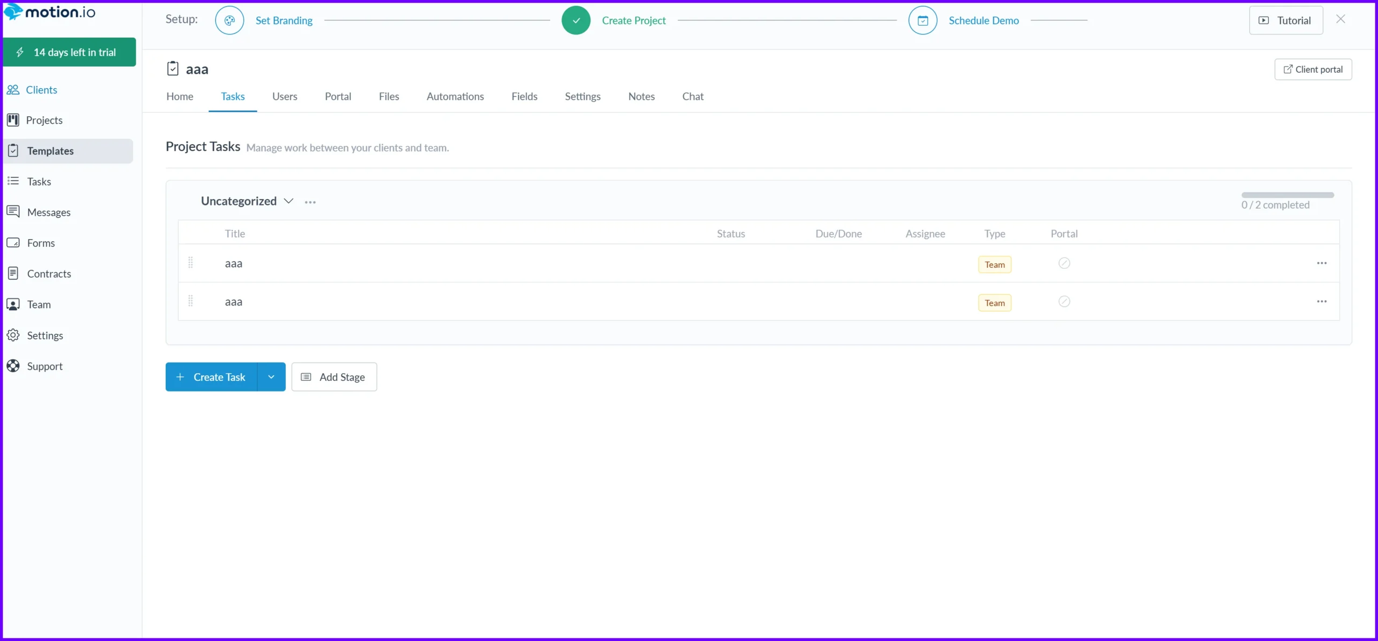This screenshot has height=641, width=1378.
Task: Open the Client portal button
Action: pos(1313,69)
